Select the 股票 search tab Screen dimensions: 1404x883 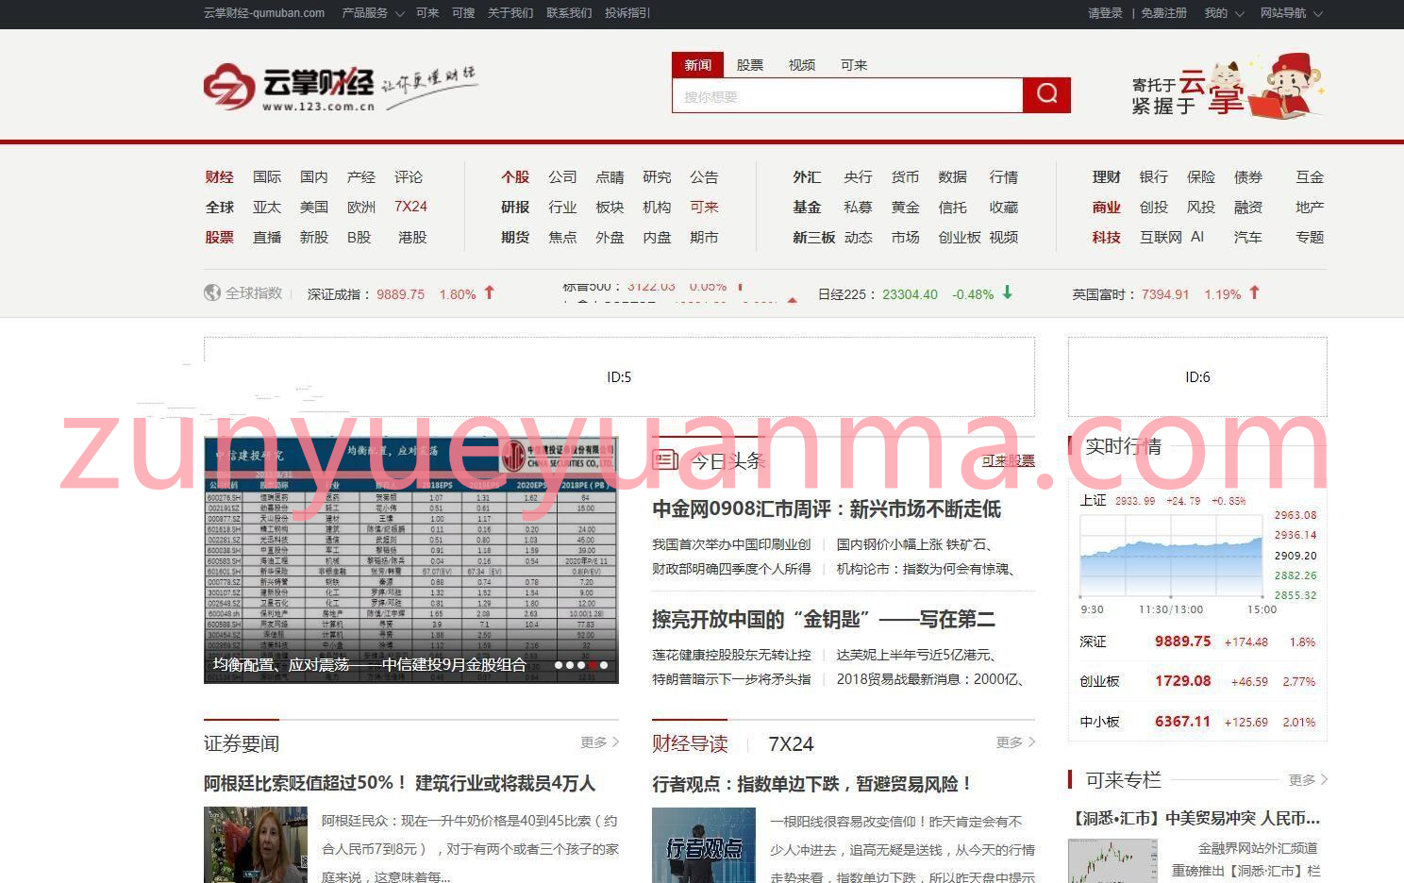[750, 65]
